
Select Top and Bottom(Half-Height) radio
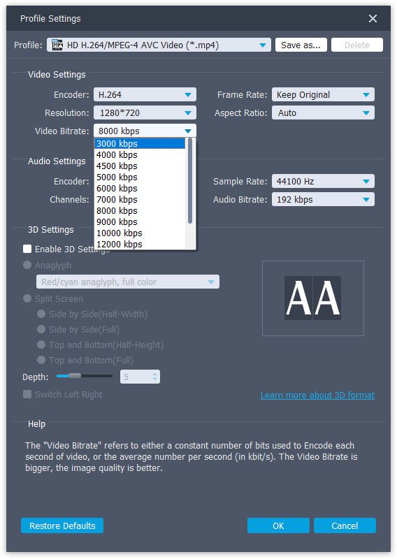click(x=41, y=344)
